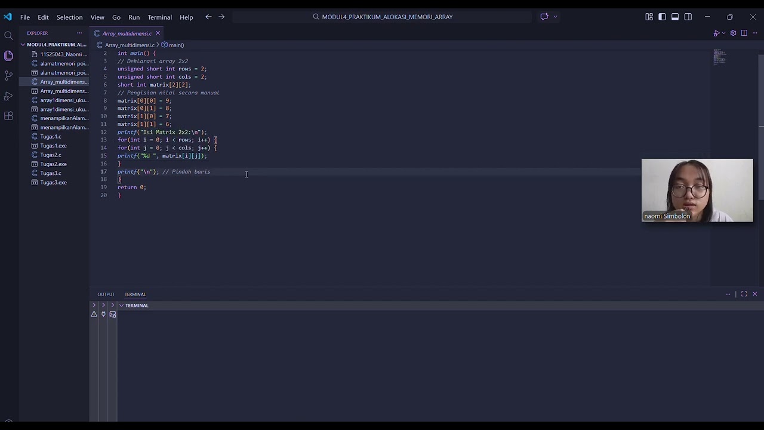Open the Search view in activity bar

point(8,35)
